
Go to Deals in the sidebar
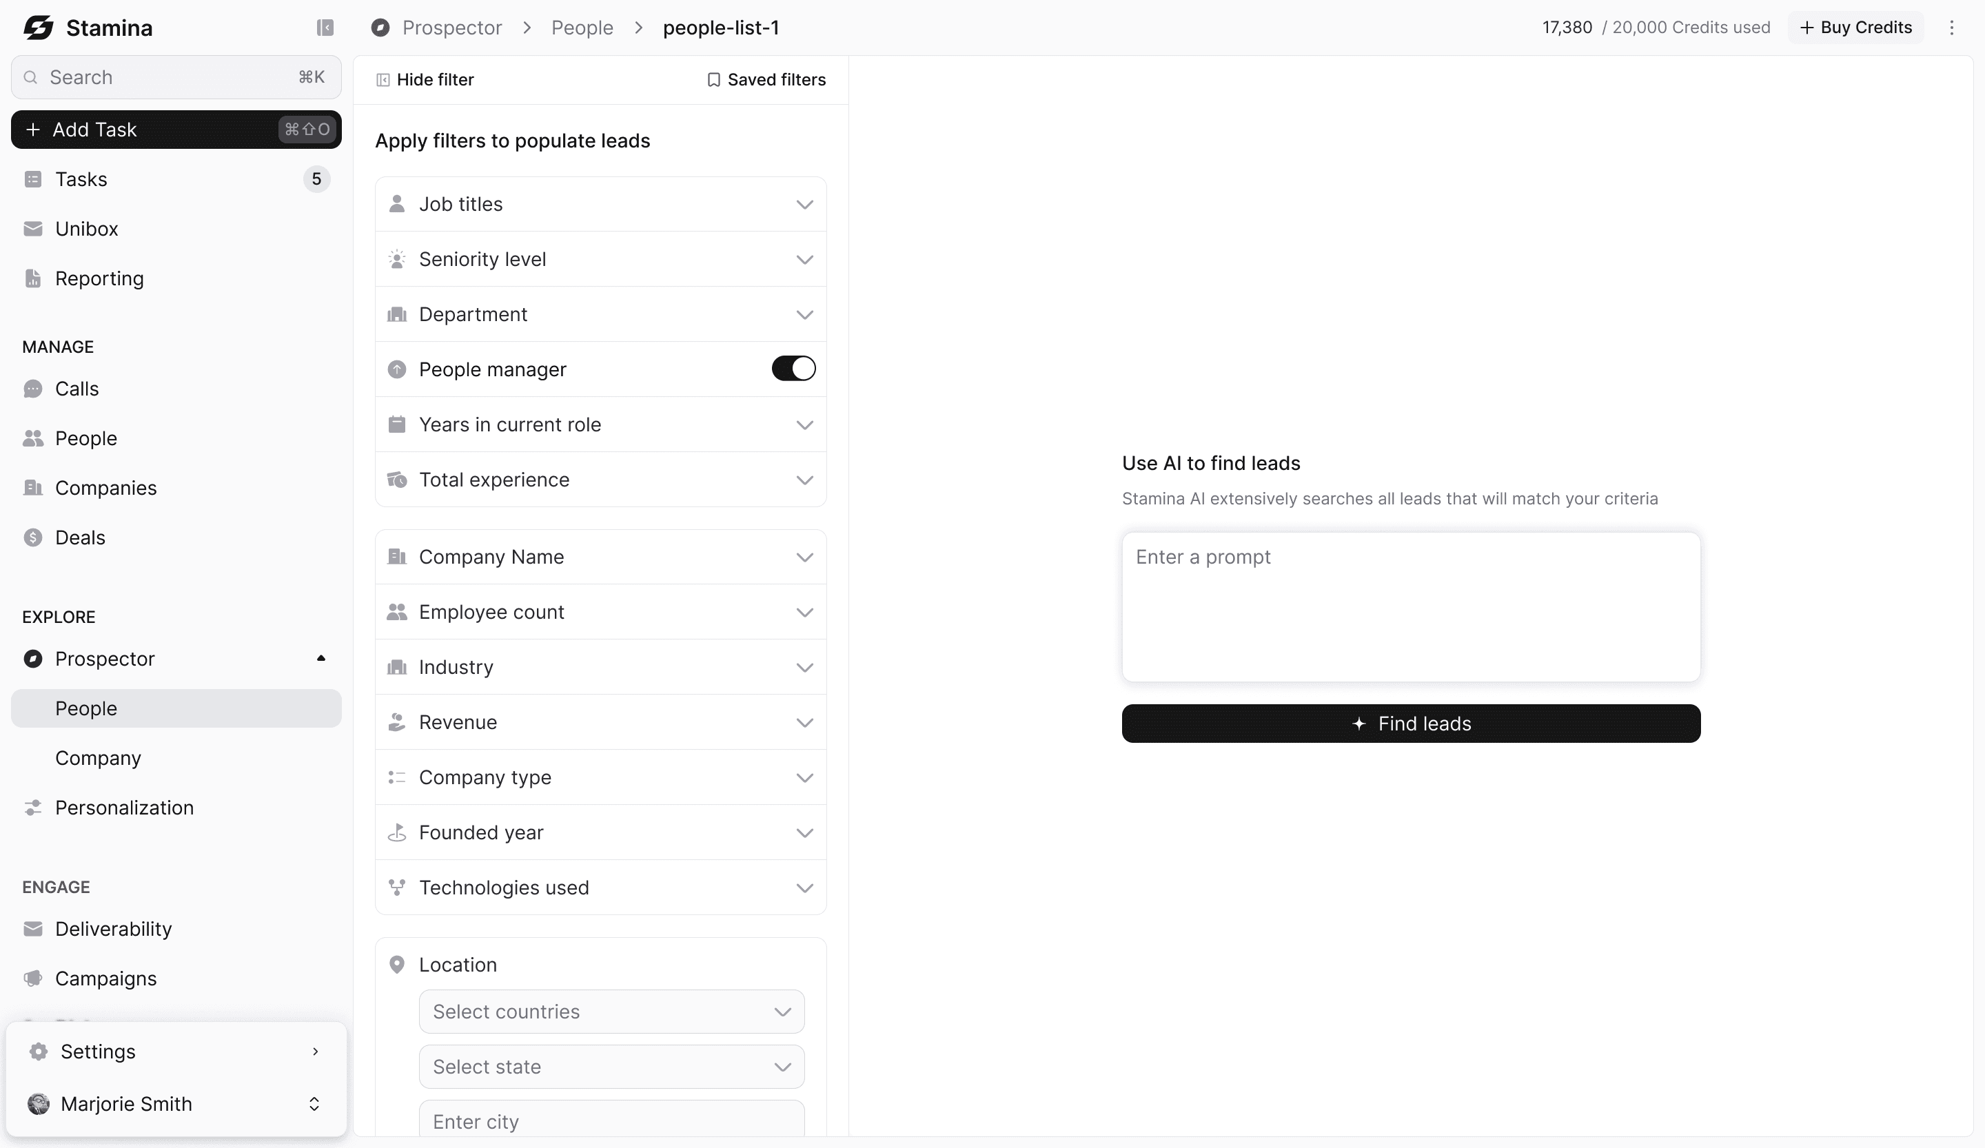pyautogui.click(x=79, y=537)
